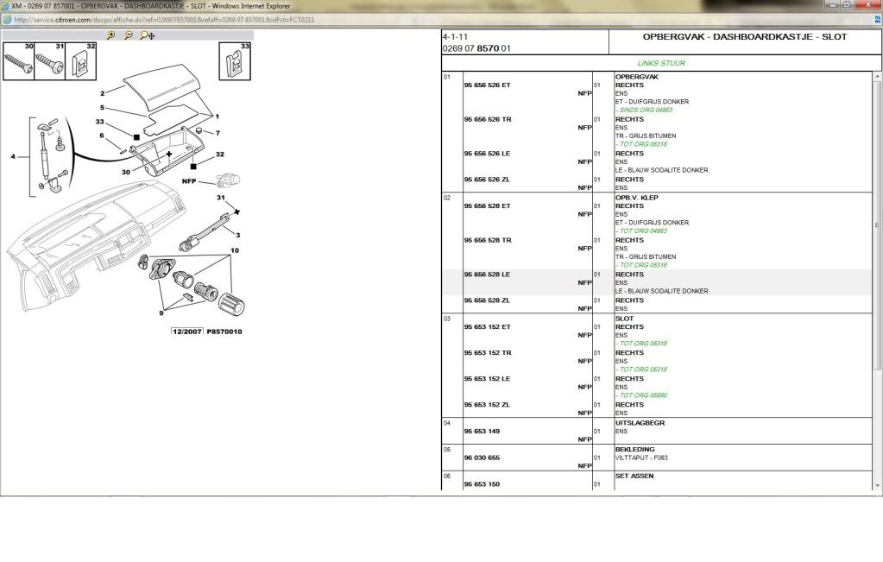Click the 12/2007 date under the diagram
The height and width of the screenshot is (562, 883).
(x=187, y=332)
